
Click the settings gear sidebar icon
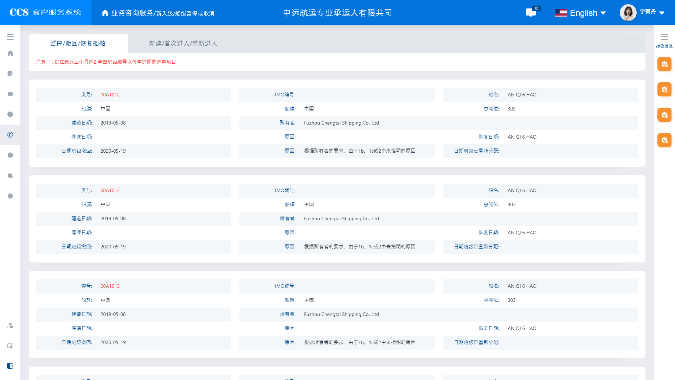pyautogui.click(x=10, y=196)
